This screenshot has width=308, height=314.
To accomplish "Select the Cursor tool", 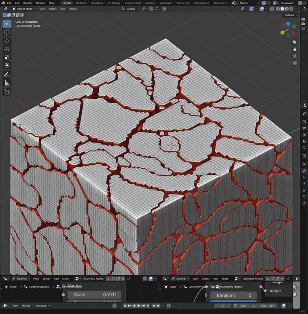I will click(7, 32).
